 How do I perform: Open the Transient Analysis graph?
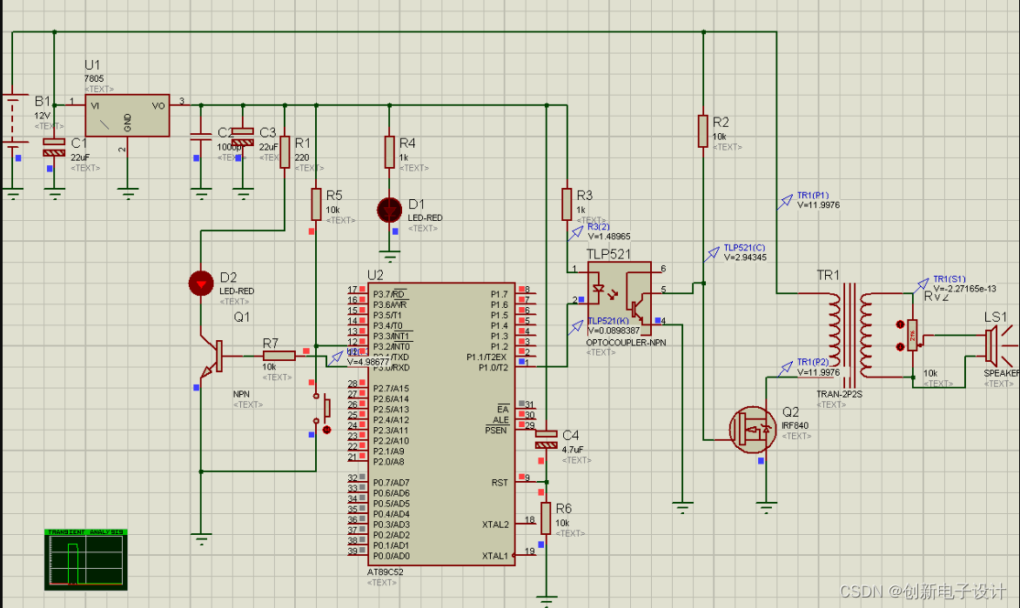pos(86,560)
